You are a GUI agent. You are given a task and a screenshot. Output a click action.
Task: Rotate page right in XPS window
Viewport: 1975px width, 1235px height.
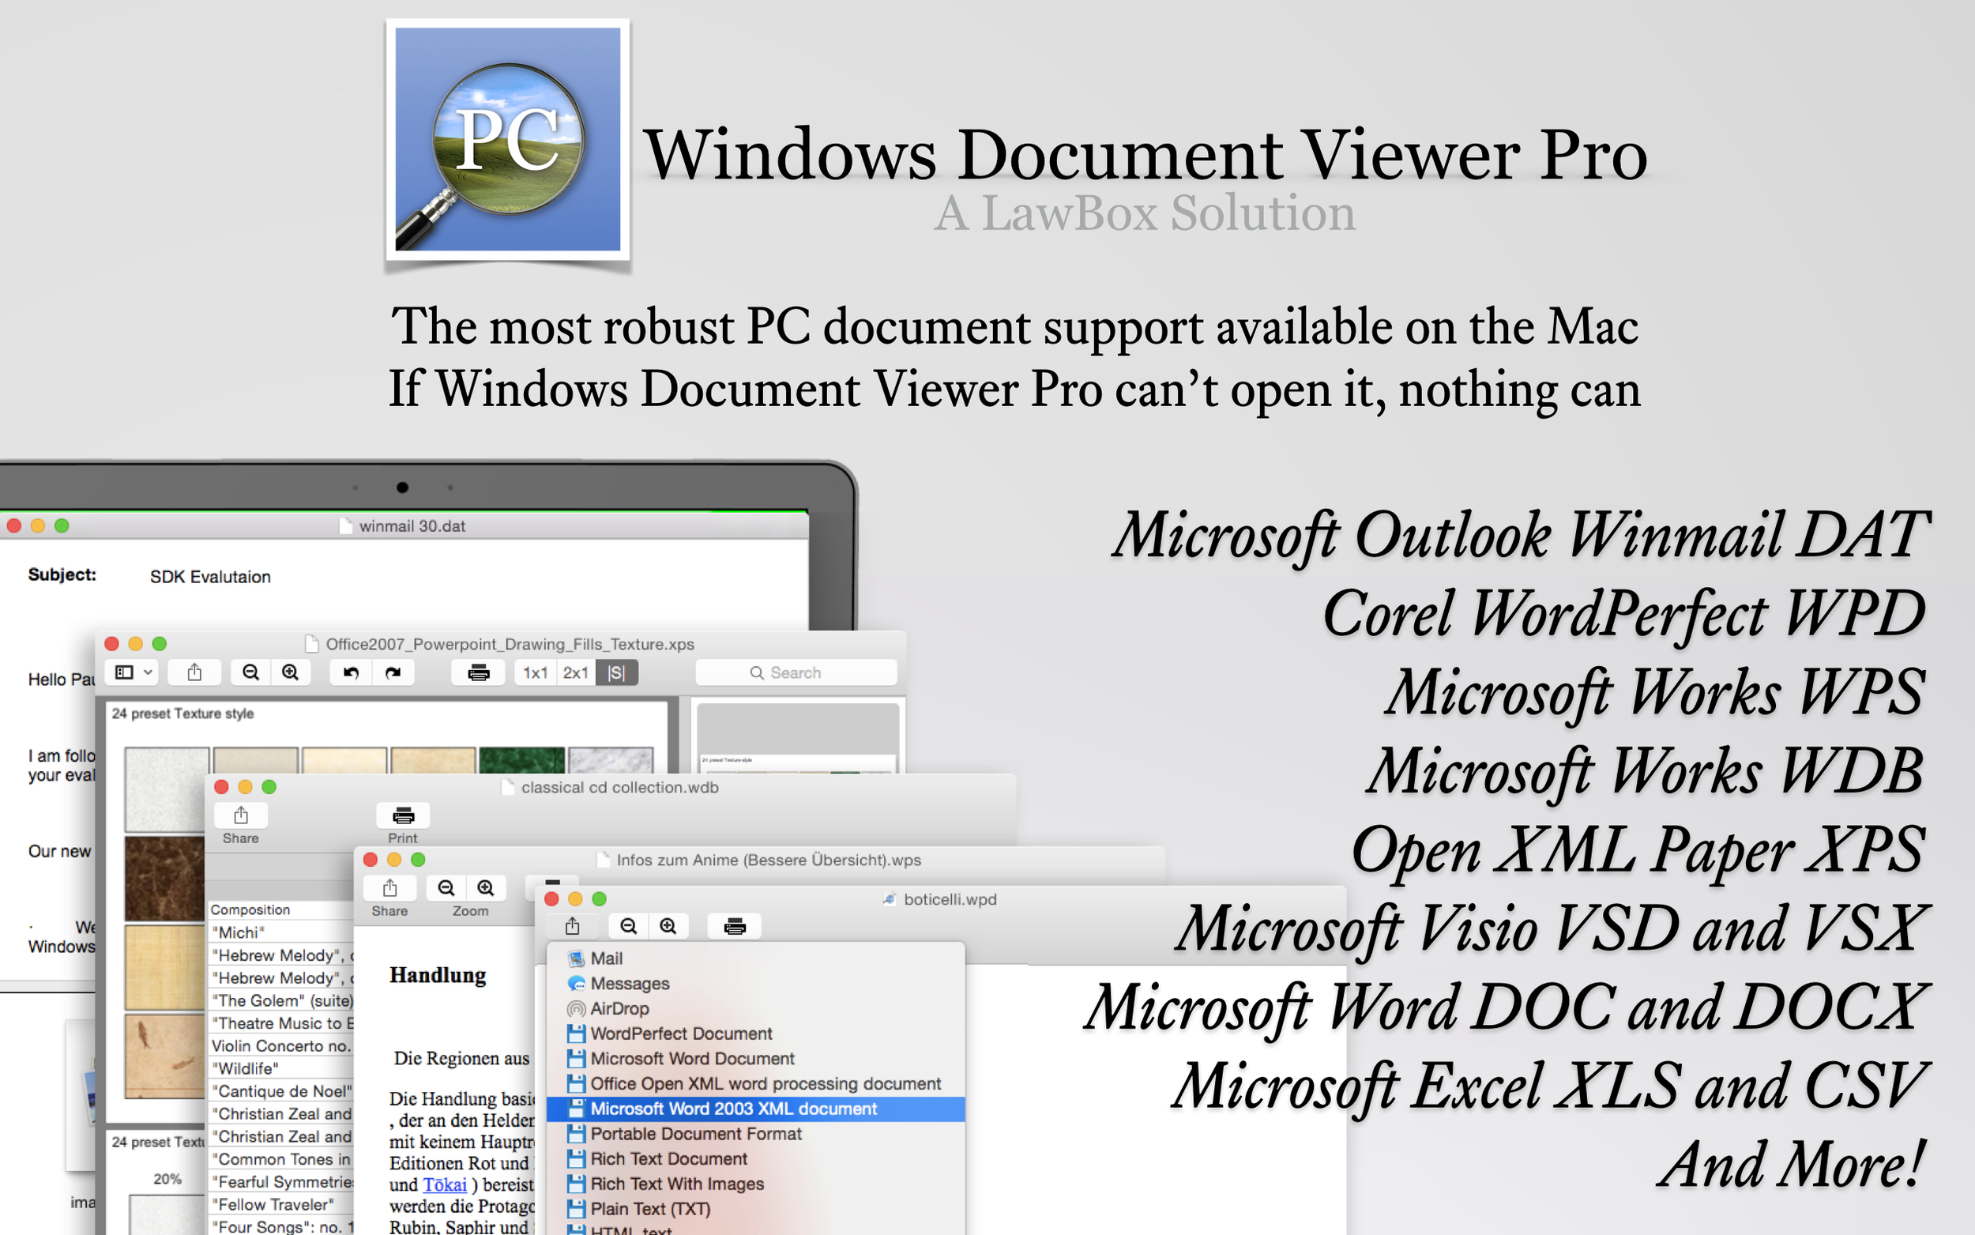(393, 672)
